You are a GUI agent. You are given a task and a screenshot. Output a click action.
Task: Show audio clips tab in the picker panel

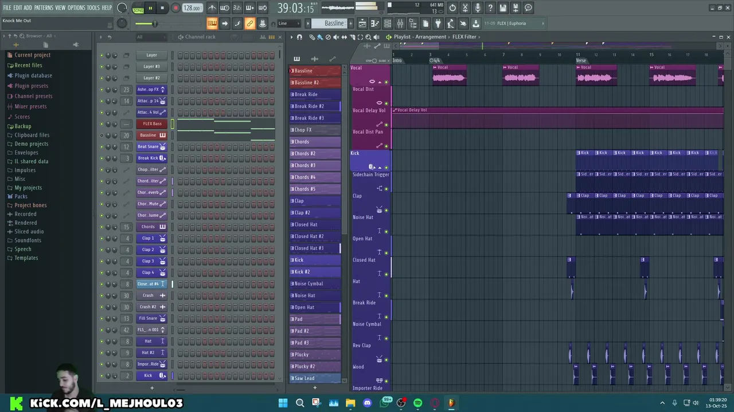tap(315, 59)
